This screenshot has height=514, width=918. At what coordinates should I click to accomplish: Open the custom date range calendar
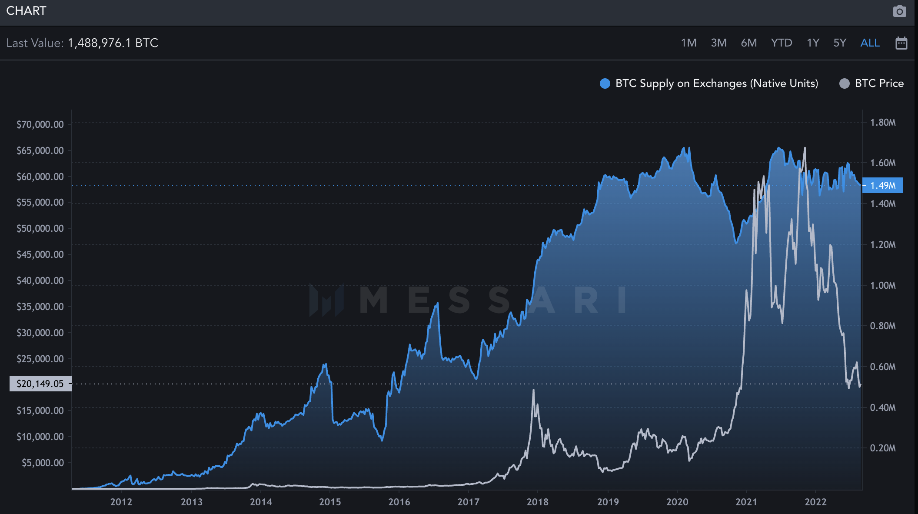[901, 43]
